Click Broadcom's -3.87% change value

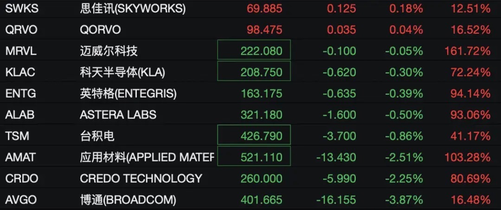[x=404, y=200]
